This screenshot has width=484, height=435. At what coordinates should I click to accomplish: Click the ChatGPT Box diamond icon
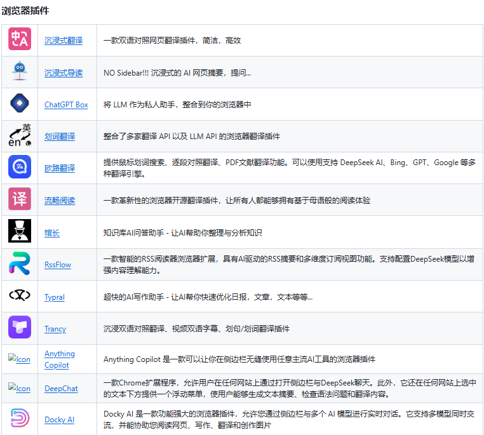[20, 103]
